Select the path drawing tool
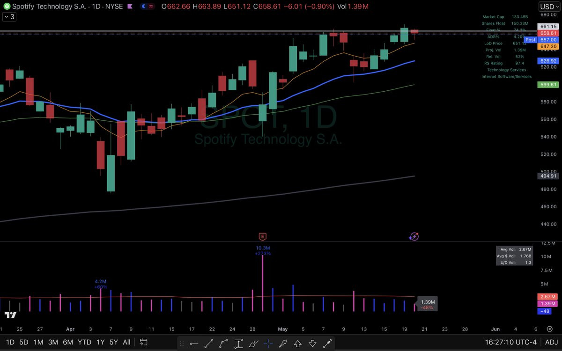Screen dimensions: 562x351 [223, 344]
